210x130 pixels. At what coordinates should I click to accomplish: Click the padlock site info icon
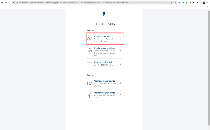click(14, 2)
